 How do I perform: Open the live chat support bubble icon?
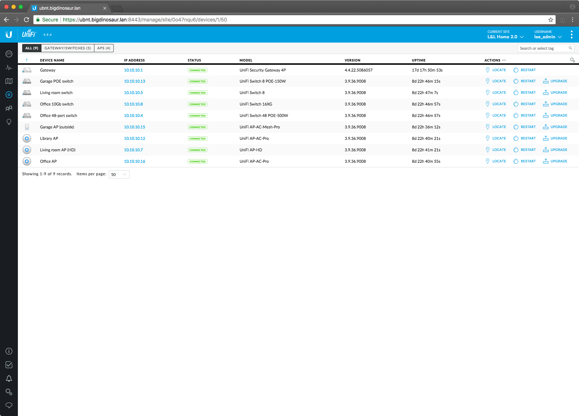(9, 405)
